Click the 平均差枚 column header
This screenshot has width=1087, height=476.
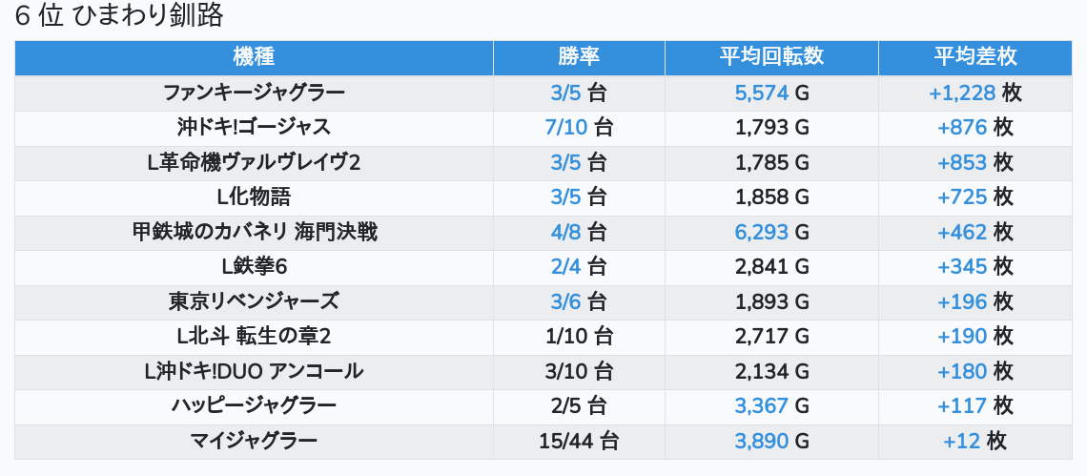tap(974, 56)
